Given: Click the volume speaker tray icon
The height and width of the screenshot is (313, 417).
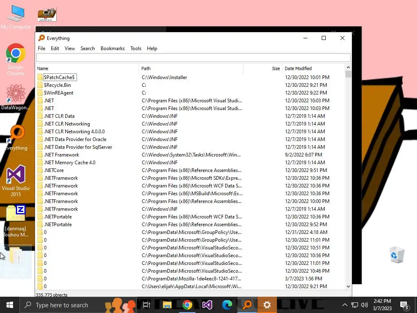Looking at the screenshot, I should click(x=364, y=305).
